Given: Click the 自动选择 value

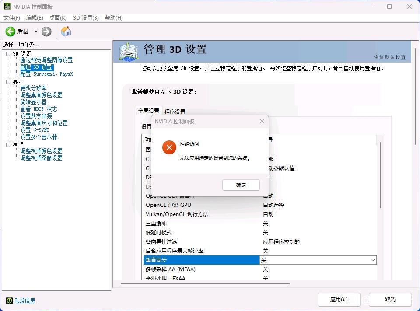Looking at the screenshot, I should point(273,205).
